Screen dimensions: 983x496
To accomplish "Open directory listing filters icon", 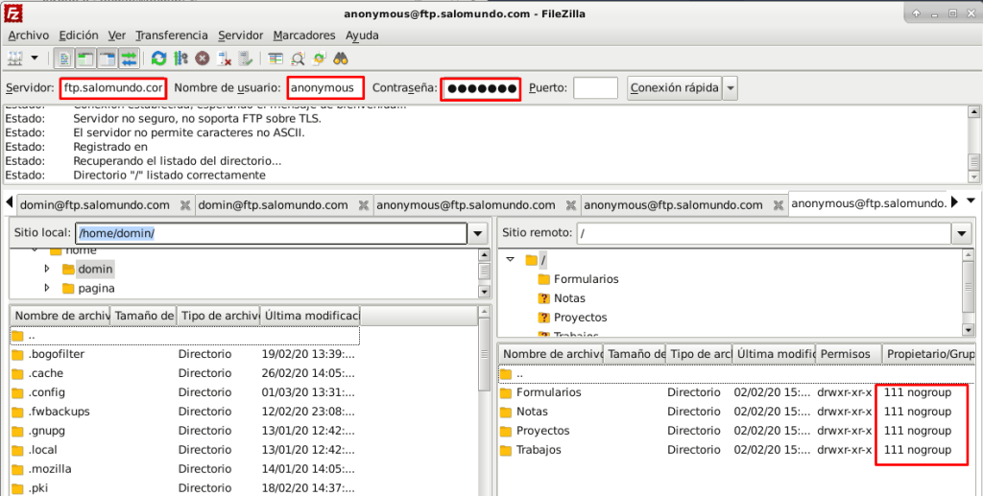I will point(276,59).
